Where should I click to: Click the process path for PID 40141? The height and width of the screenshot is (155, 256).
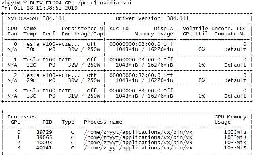pos(138,148)
